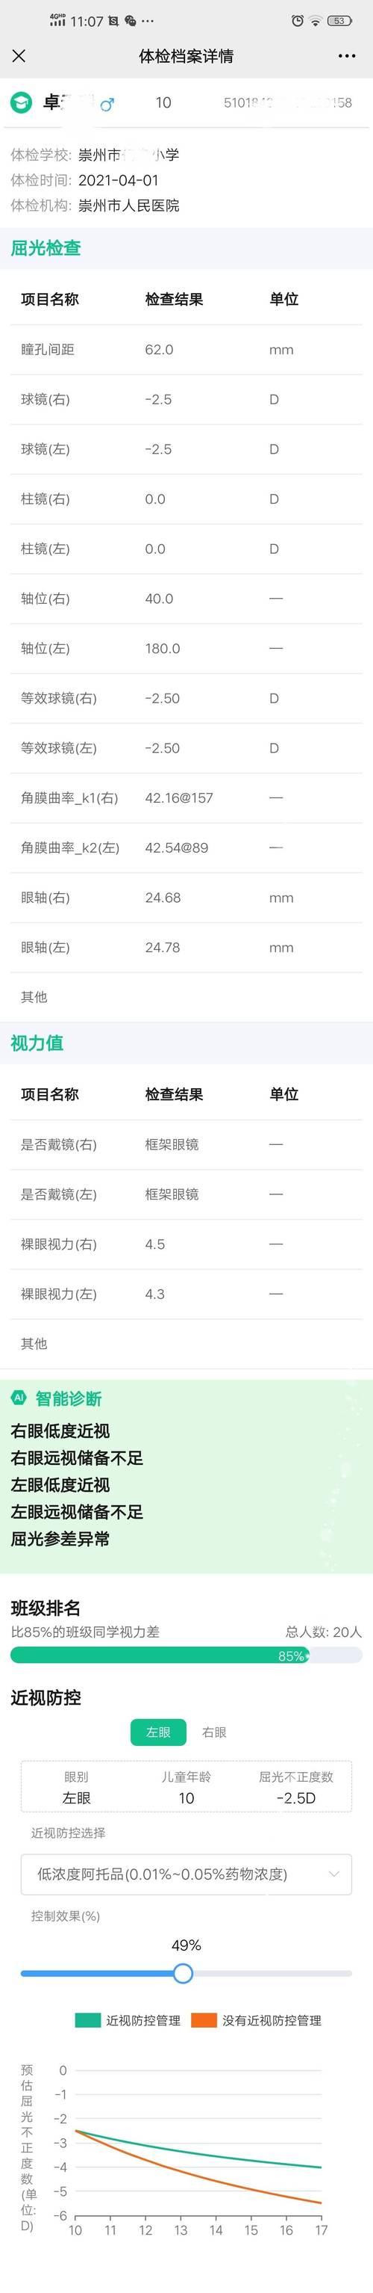Tap the AI badge icon beside 智能诊断

[x=19, y=1397]
